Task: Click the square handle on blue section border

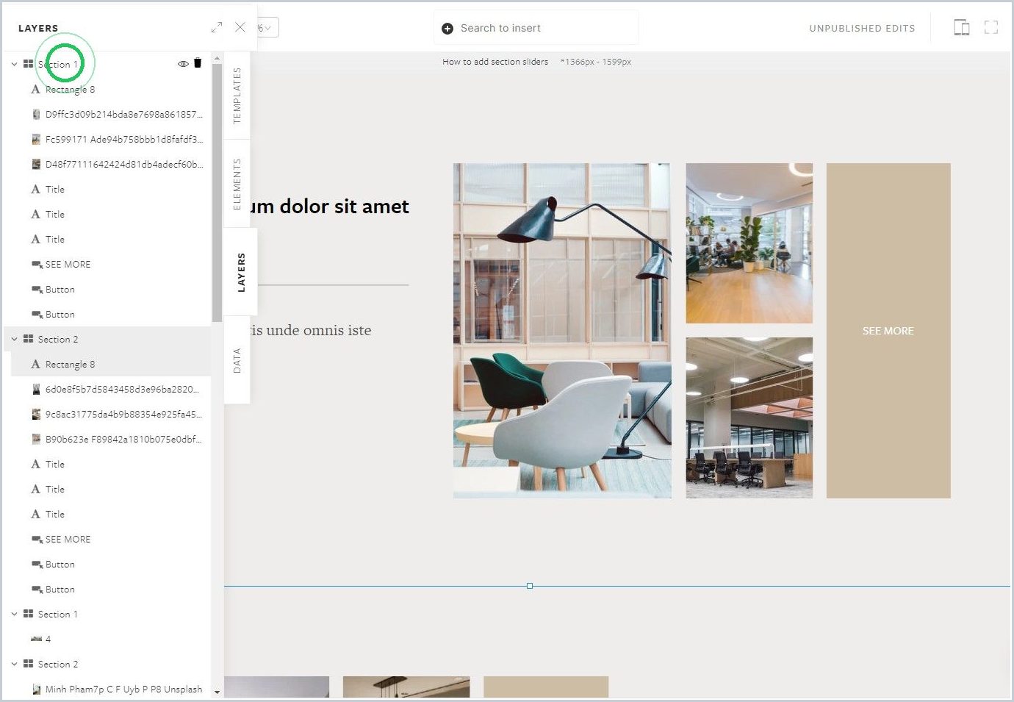Action: (x=530, y=586)
